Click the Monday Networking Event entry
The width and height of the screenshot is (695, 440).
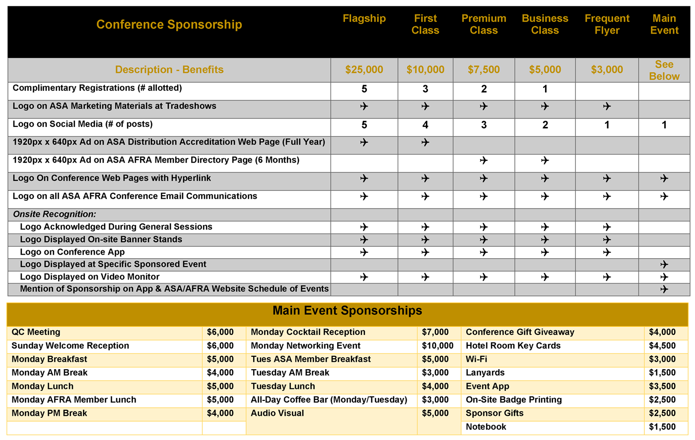[x=305, y=346]
